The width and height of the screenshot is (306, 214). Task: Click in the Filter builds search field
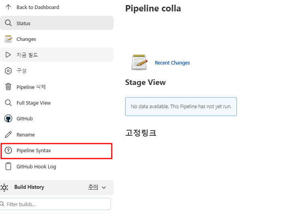[55, 204]
